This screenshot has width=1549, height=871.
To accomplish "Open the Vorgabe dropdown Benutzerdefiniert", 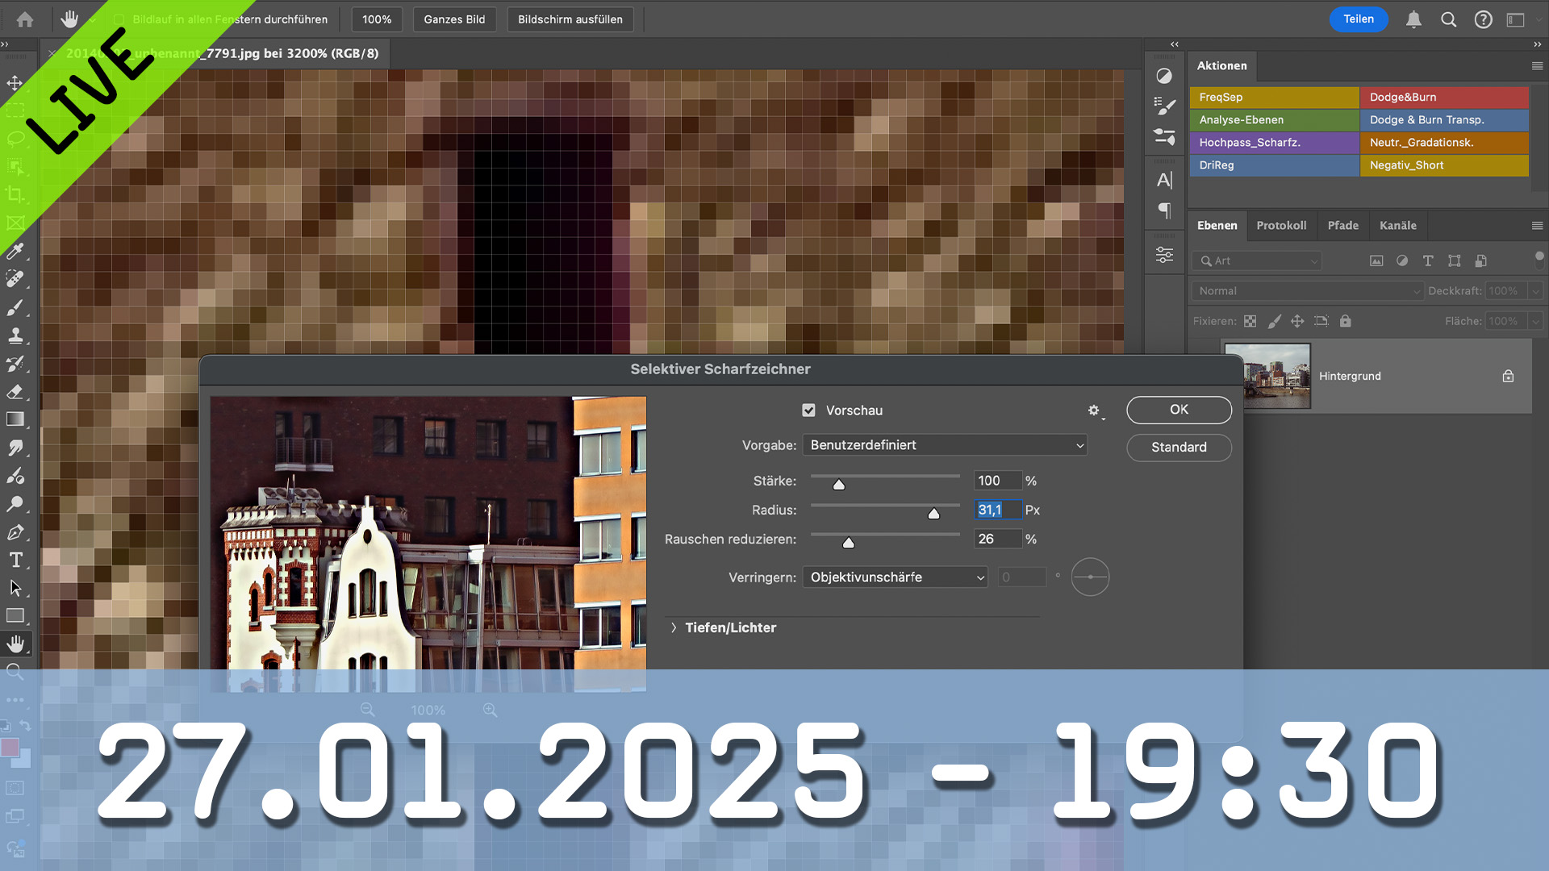I will 945,445.
